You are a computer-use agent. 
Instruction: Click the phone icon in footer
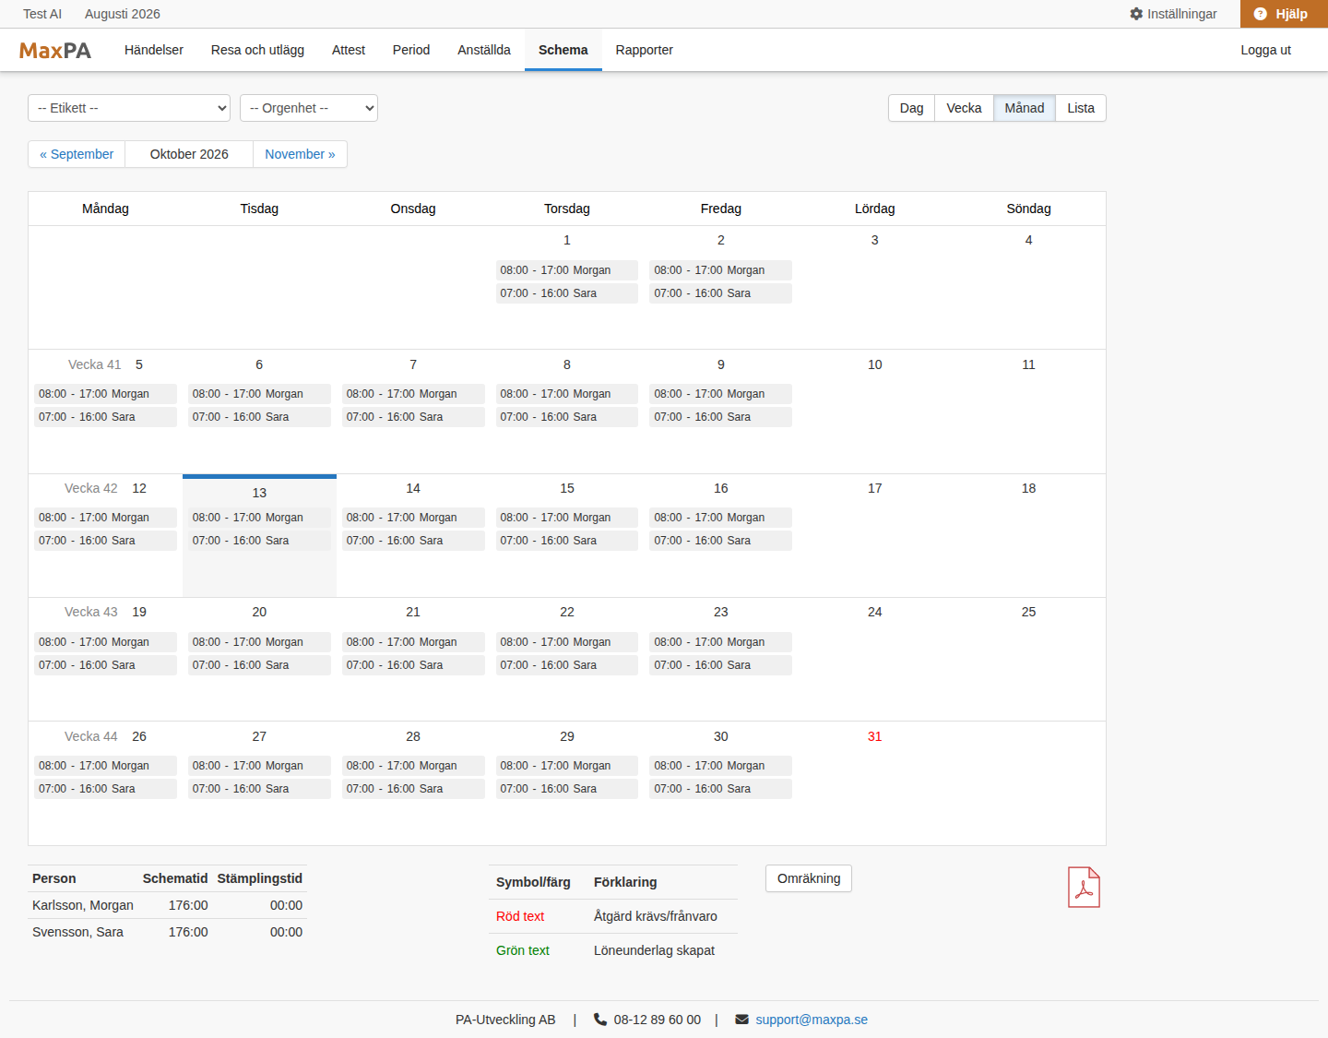pyautogui.click(x=600, y=1020)
